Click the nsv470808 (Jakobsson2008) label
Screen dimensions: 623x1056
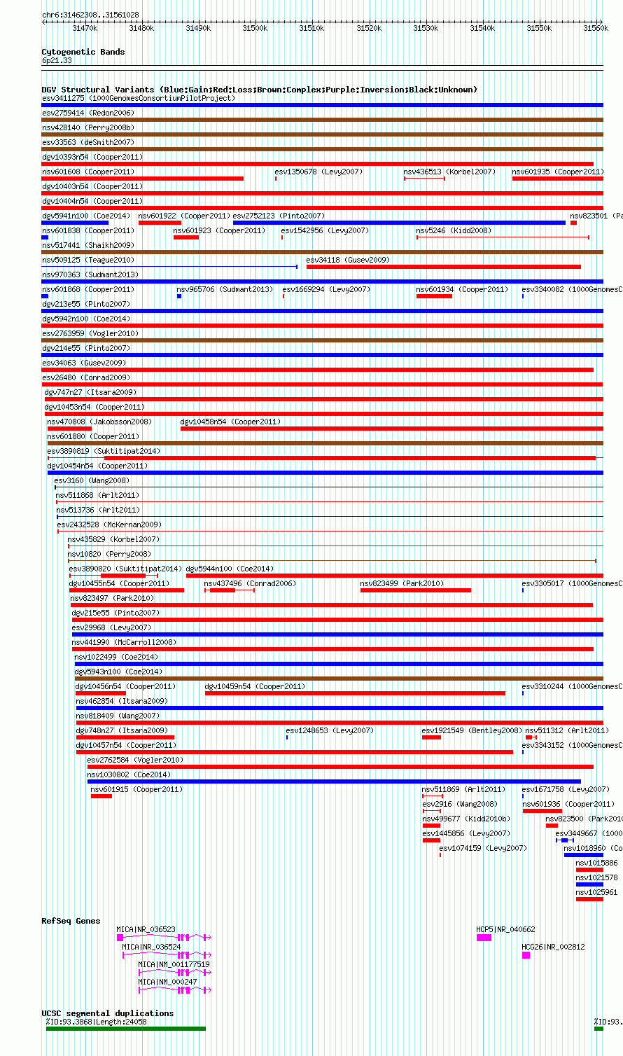[99, 422]
